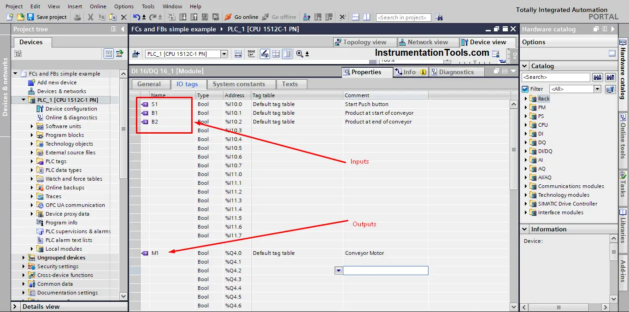This screenshot has width=629, height=312.
Task: Click the Open project folder icon
Action: click(20, 17)
